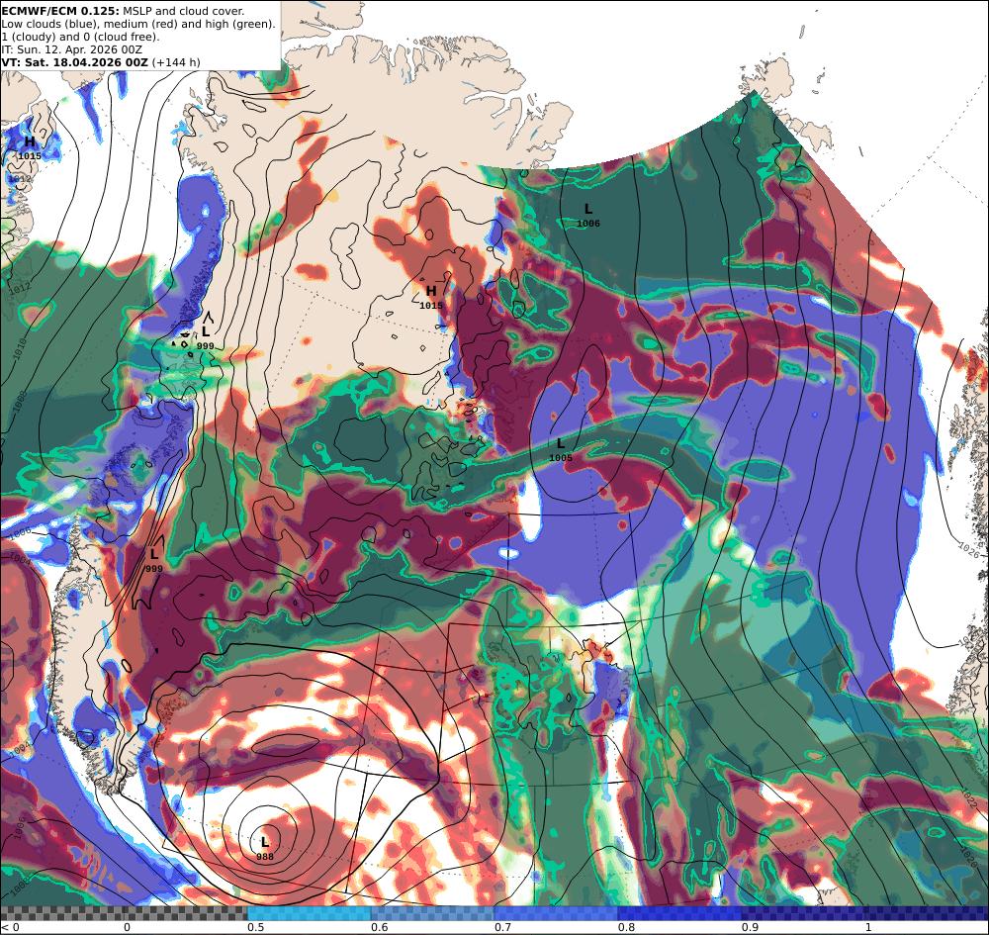Click the 'L' marker of the 1005 low

click(x=560, y=443)
